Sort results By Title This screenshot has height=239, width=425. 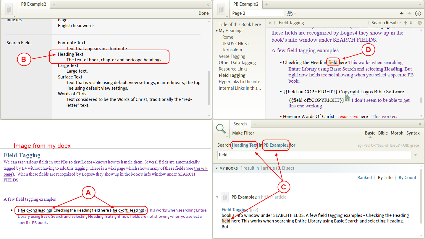coord(385,178)
